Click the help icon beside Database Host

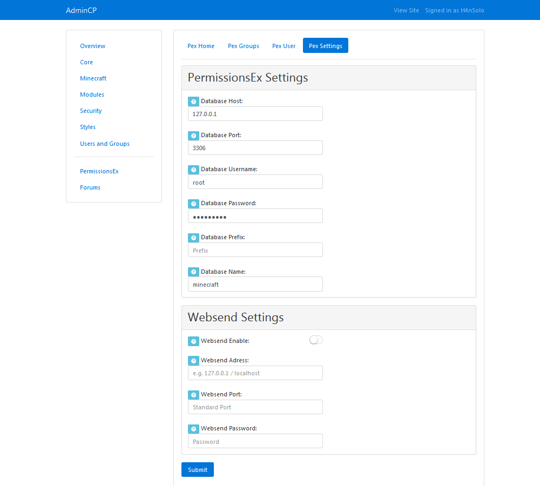tap(193, 102)
